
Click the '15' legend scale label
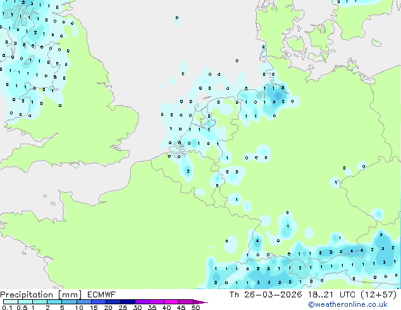coord(94,307)
